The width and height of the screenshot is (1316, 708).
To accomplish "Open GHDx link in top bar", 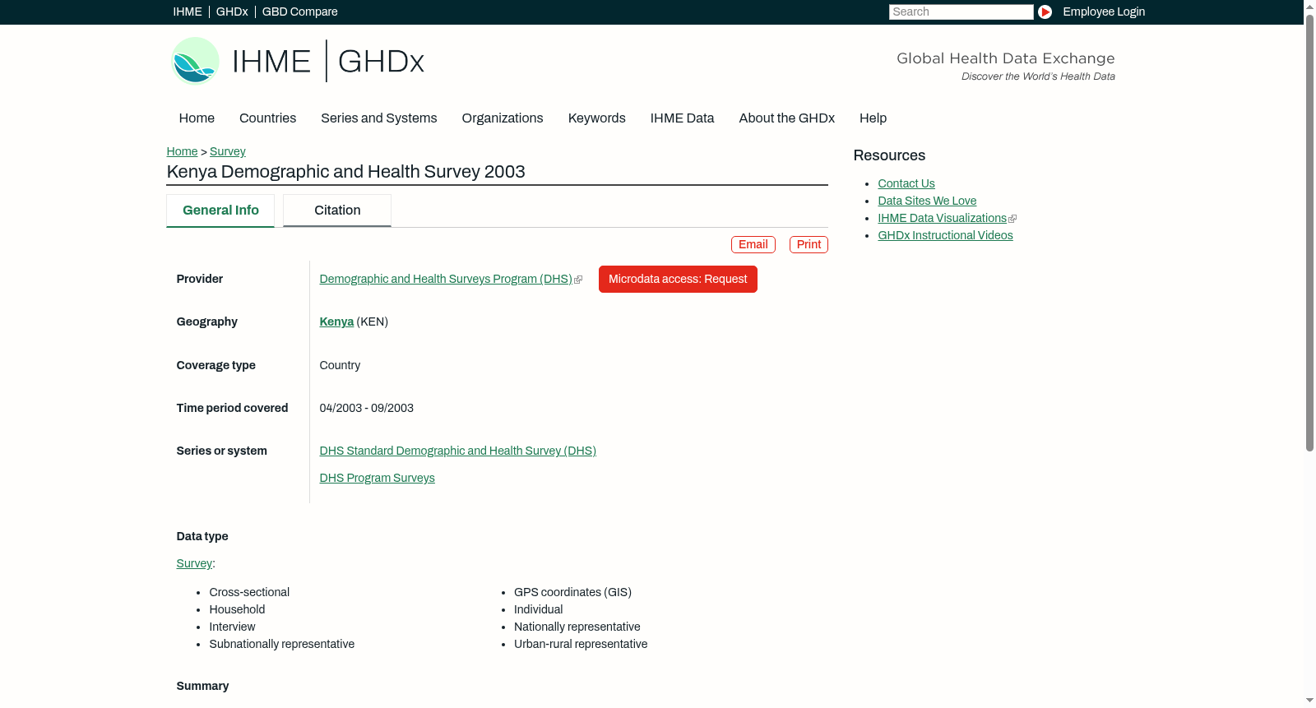I will (232, 12).
